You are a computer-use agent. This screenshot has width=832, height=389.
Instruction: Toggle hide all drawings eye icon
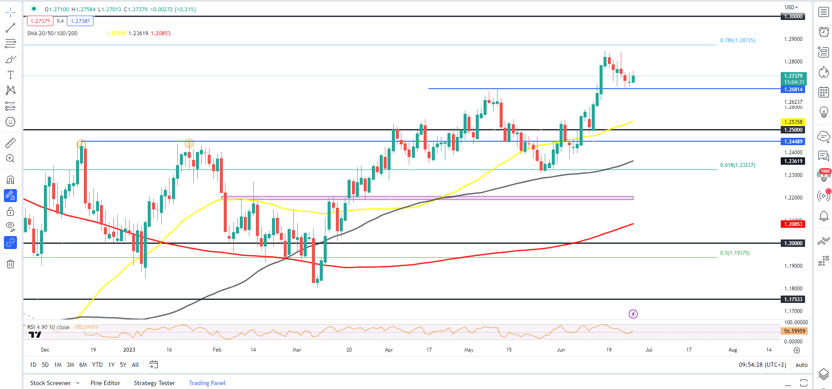click(10, 226)
